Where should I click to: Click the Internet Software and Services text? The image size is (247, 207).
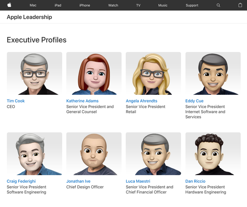(205, 114)
